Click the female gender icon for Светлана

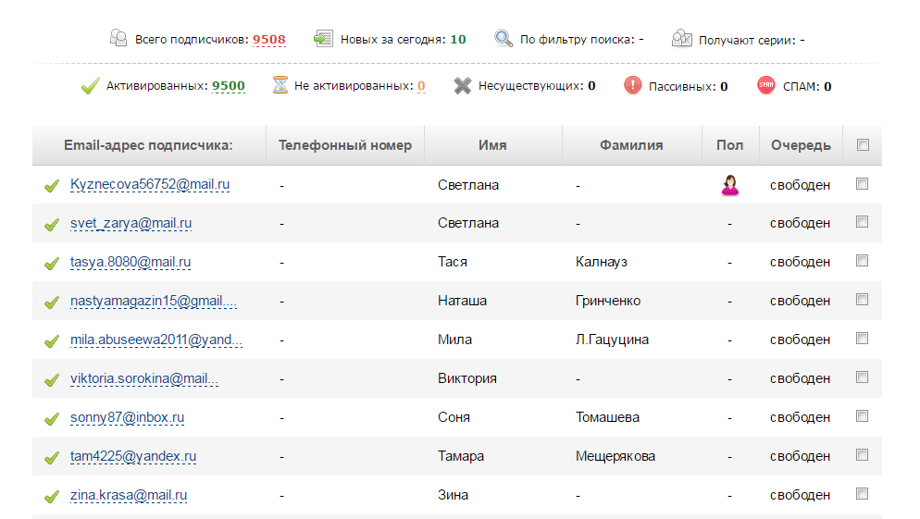(x=730, y=185)
